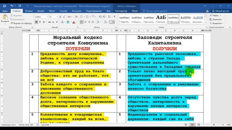Redo the last action
Viewport: 232px width, 130px height.
coord(20,6)
